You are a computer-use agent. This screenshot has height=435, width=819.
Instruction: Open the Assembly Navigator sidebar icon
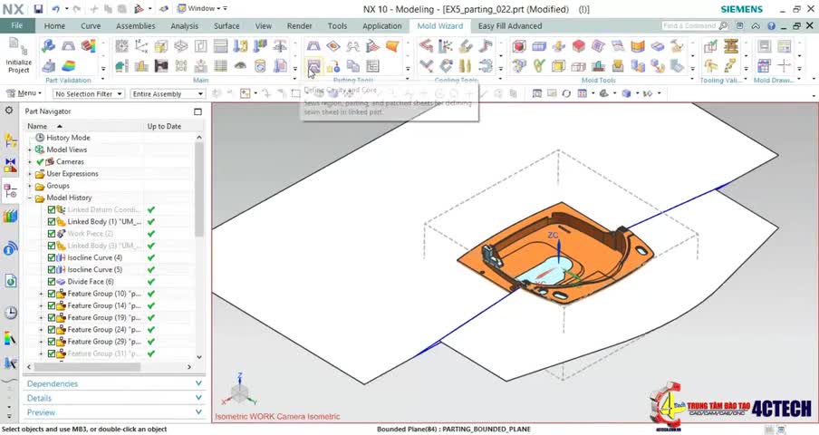(11, 141)
